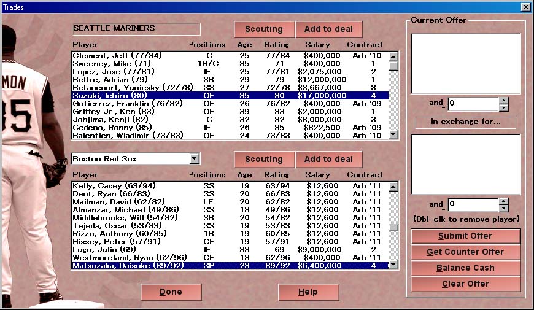Click Add to deal for Boston Red Sox
The height and width of the screenshot is (310, 534).
(x=328, y=160)
